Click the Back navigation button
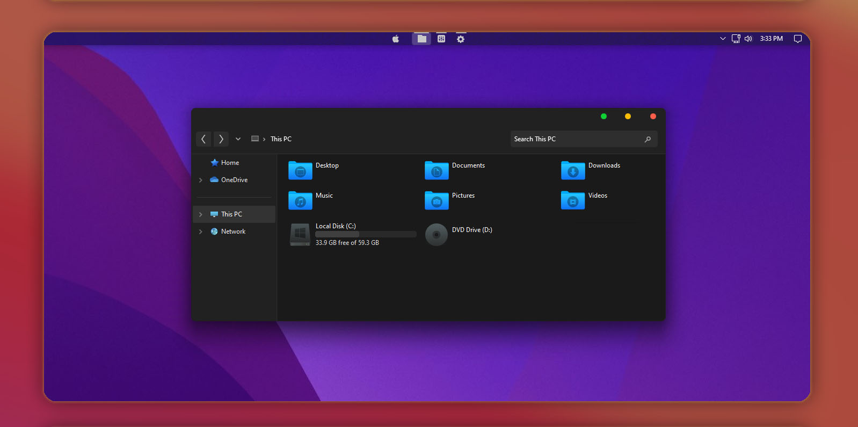The image size is (858, 427). [203, 139]
